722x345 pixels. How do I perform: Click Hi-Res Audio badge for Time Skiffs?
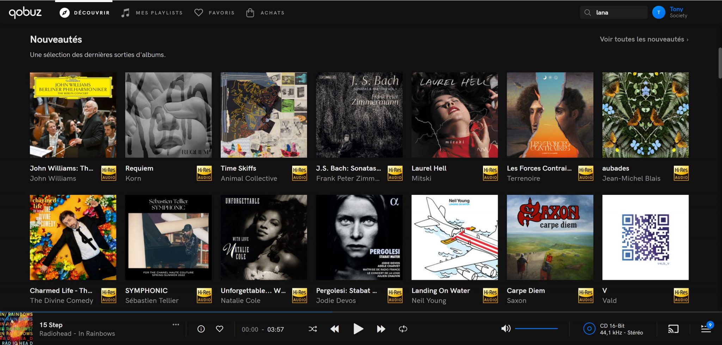tap(300, 173)
